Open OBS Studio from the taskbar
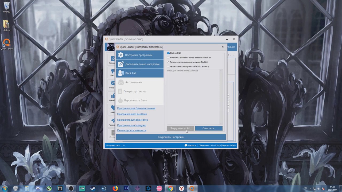This screenshot has height=192, width=342. click(x=71, y=189)
